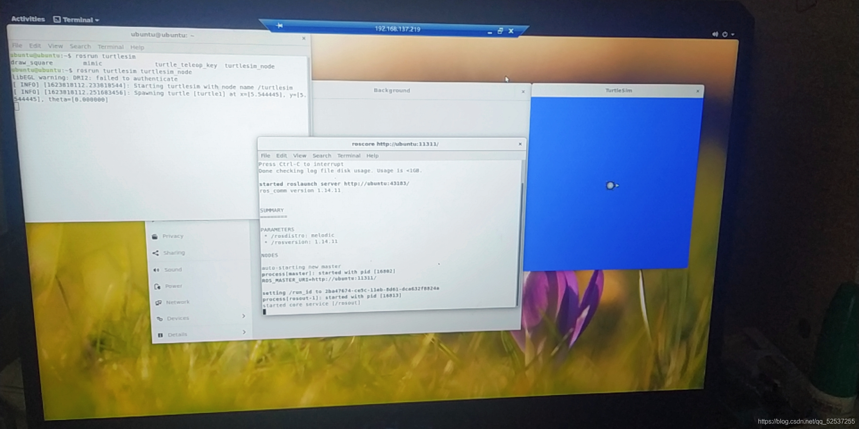Image resolution: width=859 pixels, height=429 pixels.
Task: Click the Sharing icon in settings
Action: [155, 253]
